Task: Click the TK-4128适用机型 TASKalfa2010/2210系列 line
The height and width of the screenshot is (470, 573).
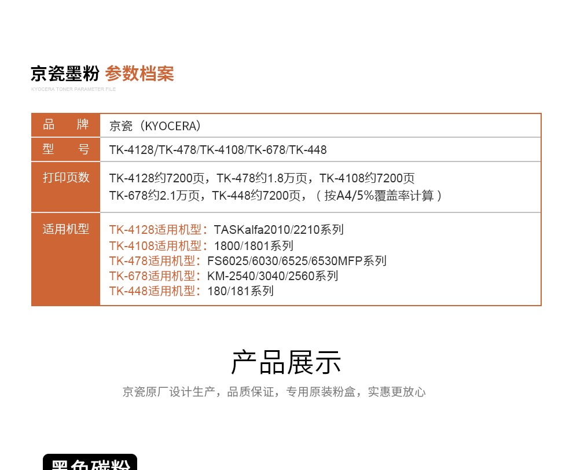Action: (226, 230)
